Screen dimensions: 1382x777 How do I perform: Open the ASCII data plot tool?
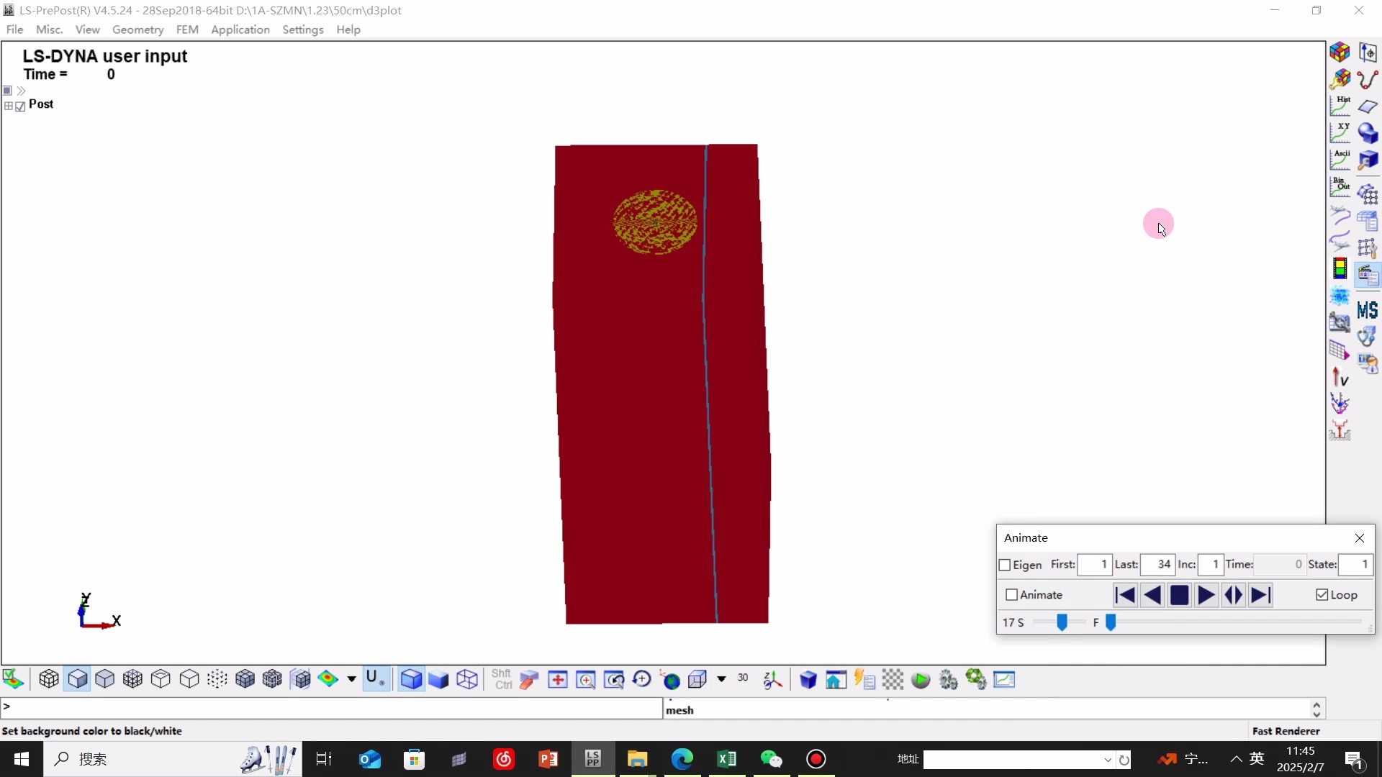[x=1340, y=160]
